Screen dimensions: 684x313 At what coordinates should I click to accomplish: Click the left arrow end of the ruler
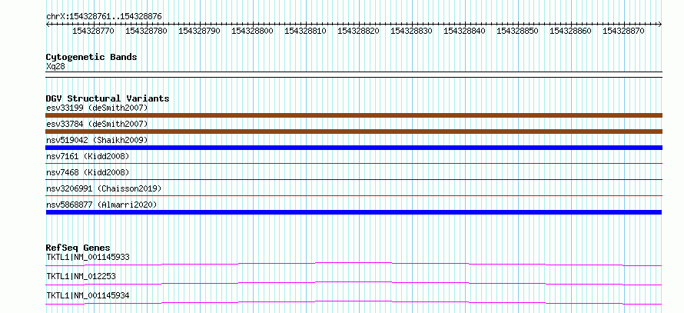48,24
